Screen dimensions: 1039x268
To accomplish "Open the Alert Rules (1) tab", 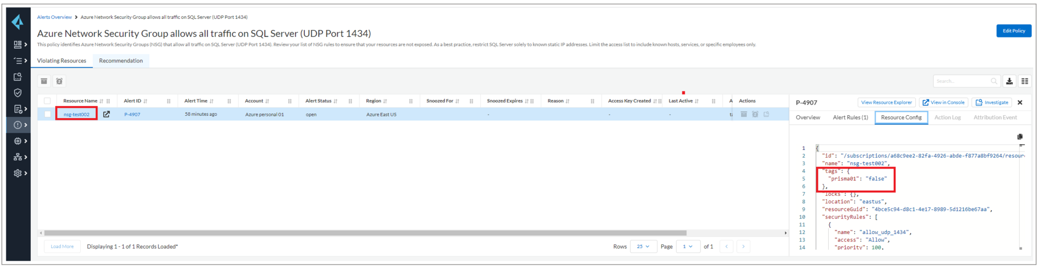I will [x=850, y=118].
